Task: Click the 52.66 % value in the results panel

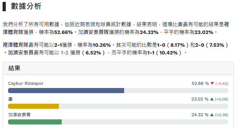Action: (x=200, y=84)
